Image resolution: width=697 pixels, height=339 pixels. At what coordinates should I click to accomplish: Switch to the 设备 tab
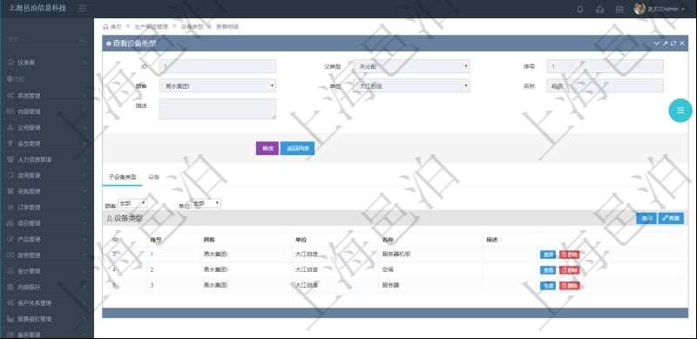coord(154,177)
